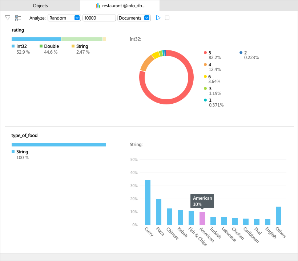Click the yellow String legend square under rating

[x=73, y=46]
